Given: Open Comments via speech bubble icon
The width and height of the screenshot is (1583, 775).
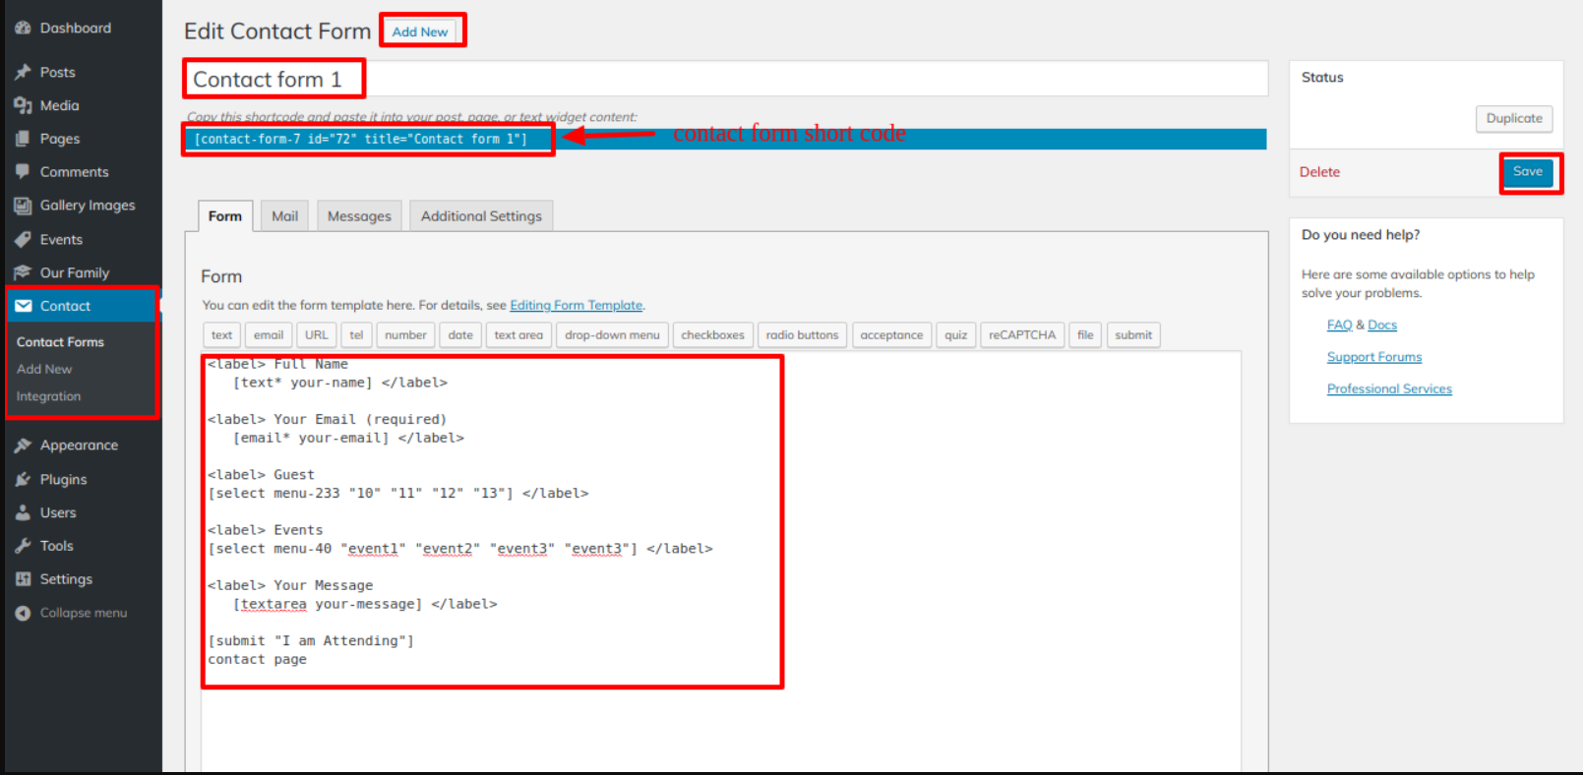Looking at the screenshot, I should coord(23,171).
